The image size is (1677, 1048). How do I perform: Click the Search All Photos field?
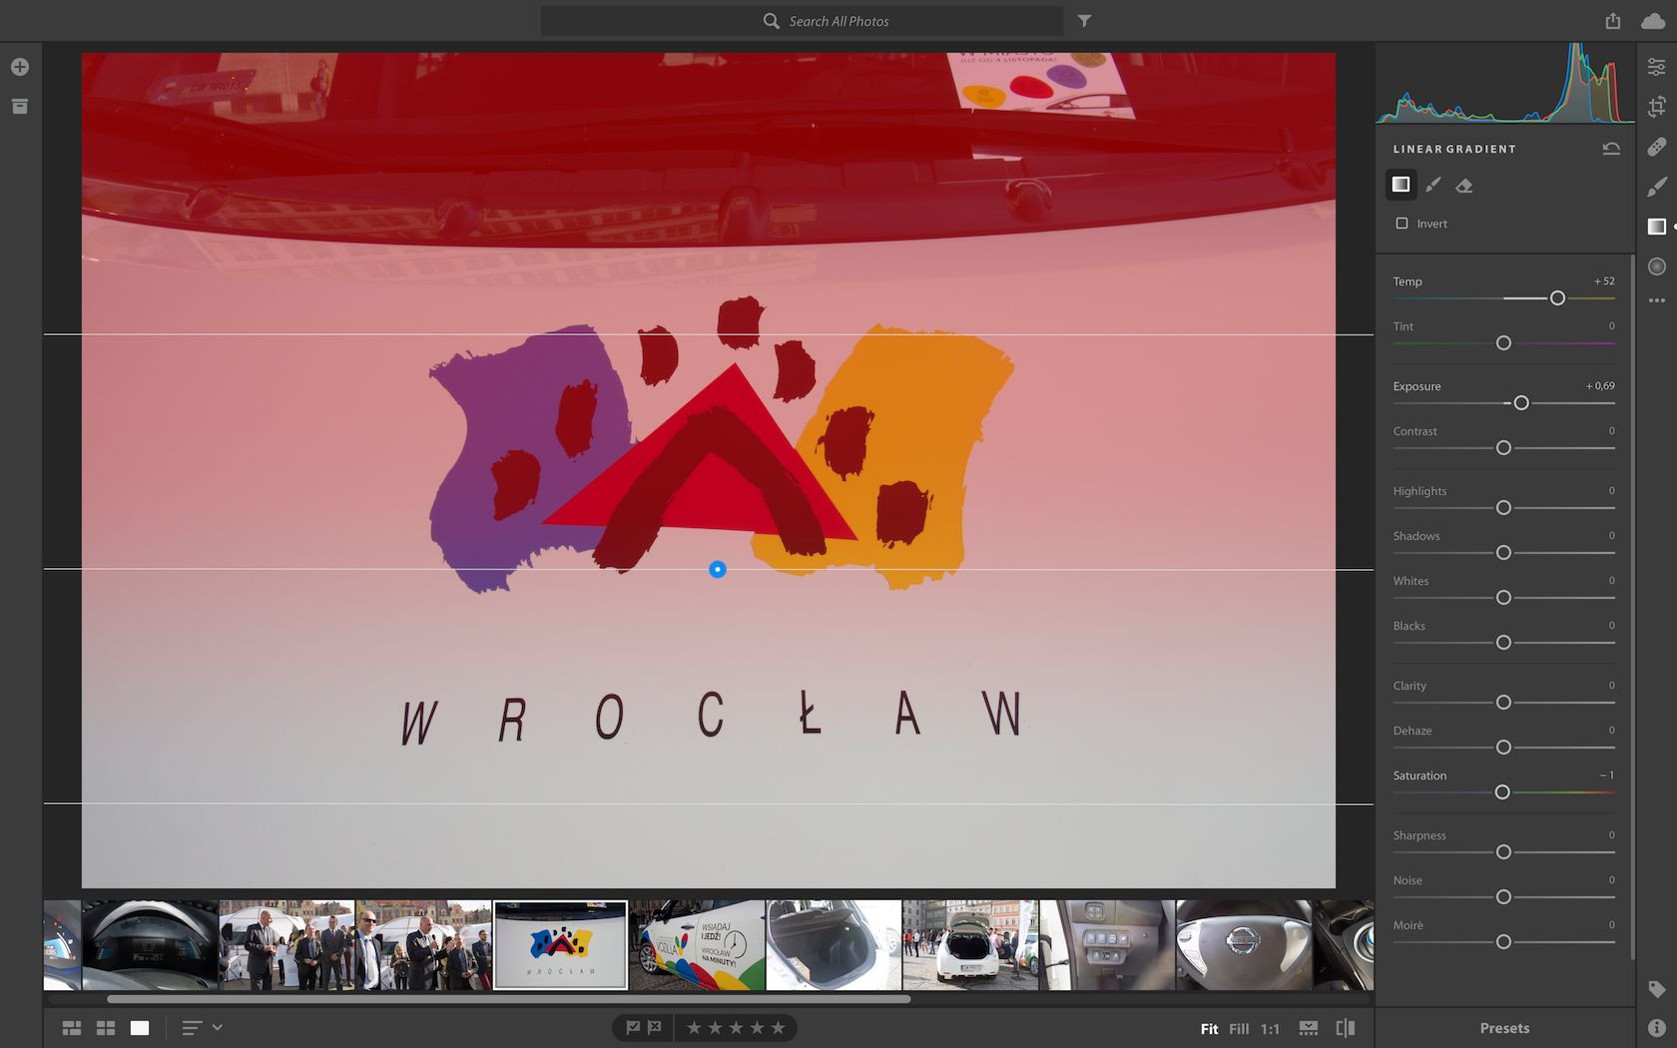802,21
